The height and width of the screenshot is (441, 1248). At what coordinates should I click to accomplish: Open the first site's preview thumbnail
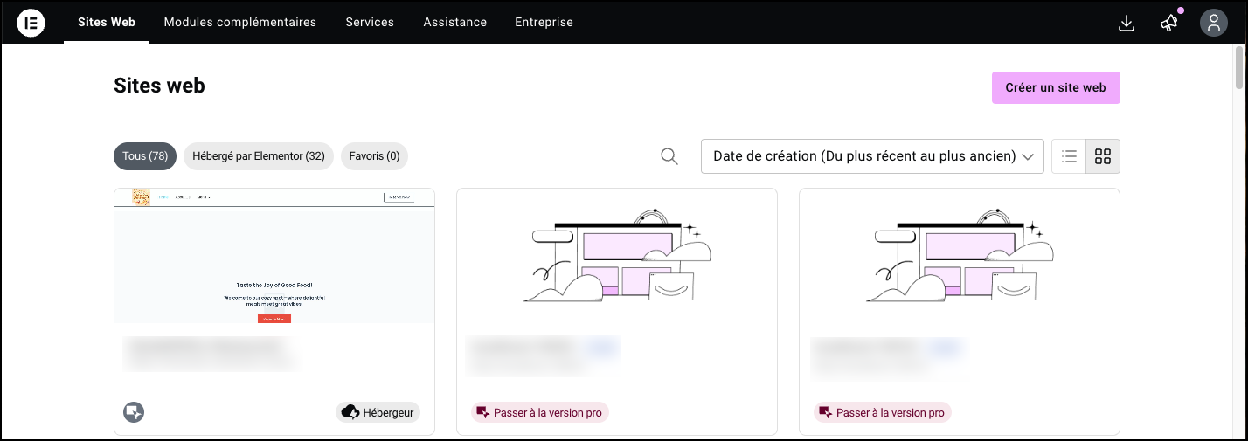(274, 256)
